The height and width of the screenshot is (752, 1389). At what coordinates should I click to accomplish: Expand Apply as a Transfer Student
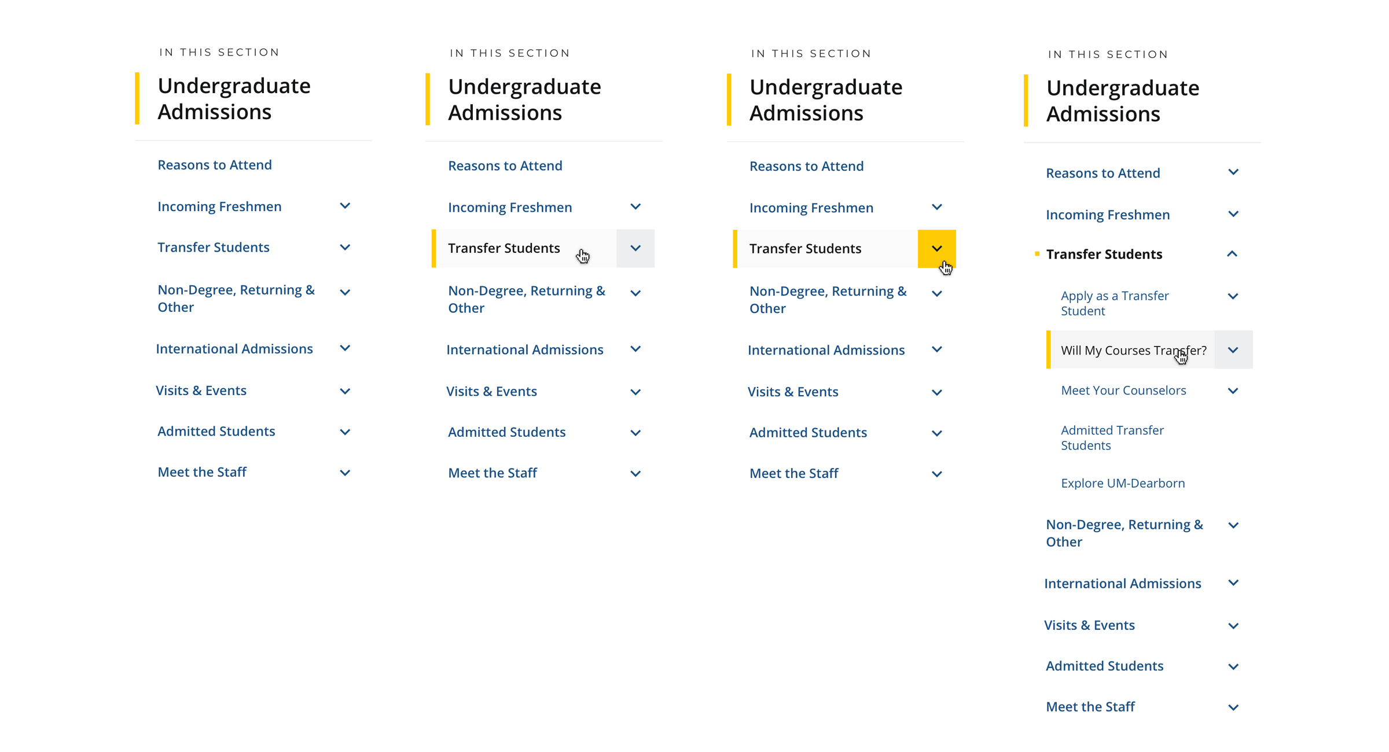(x=1234, y=296)
